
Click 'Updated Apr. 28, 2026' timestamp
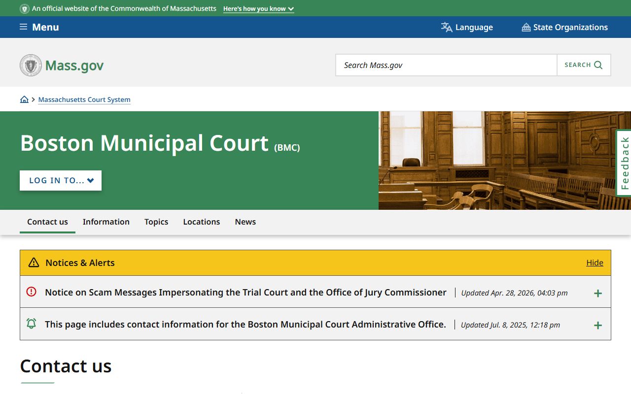(514, 293)
